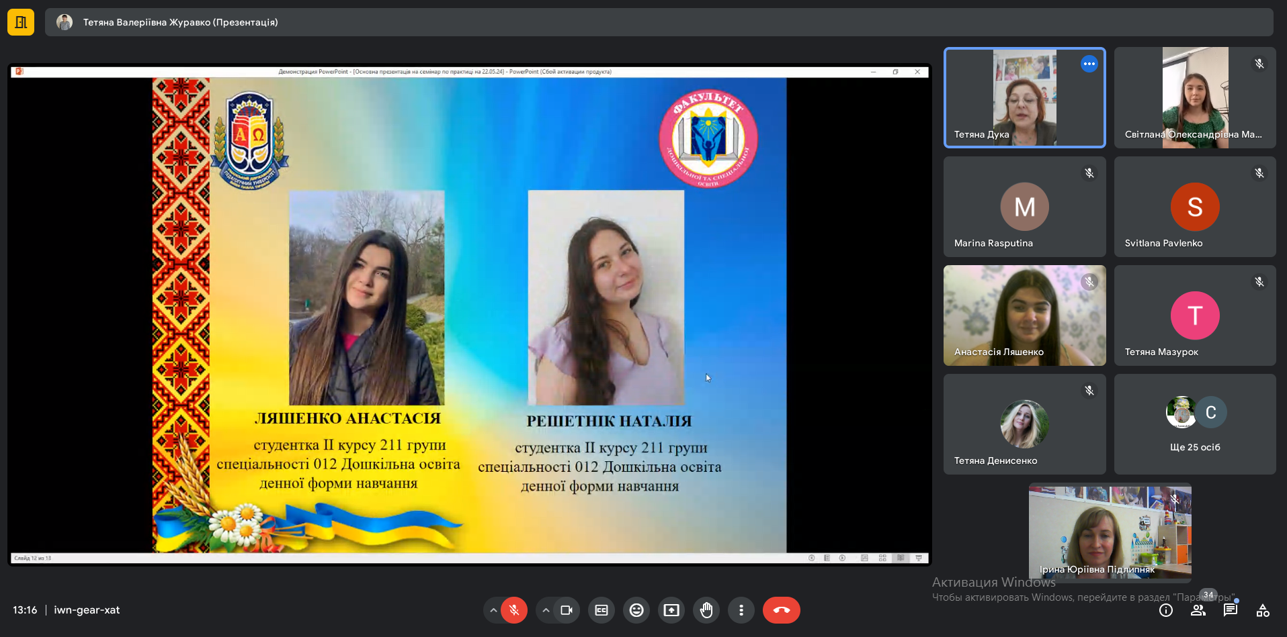This screenshot has height=637, width=1287.
Task: Select the Ще 25 осіб participants tile
Action: tap(1195, 424)
